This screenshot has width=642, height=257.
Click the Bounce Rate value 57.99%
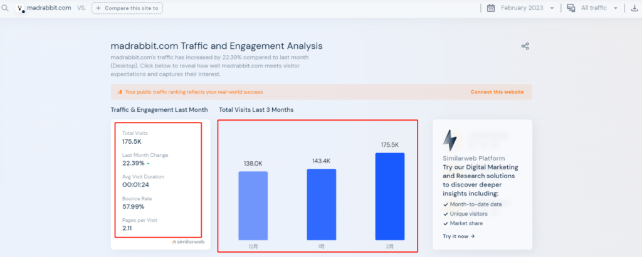coord(134,207)
